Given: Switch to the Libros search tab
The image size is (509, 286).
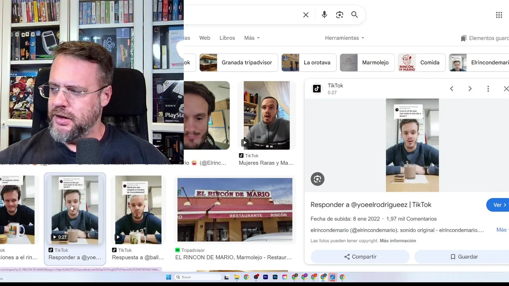Looking at the screenshot, I should [x=227, y=38].
